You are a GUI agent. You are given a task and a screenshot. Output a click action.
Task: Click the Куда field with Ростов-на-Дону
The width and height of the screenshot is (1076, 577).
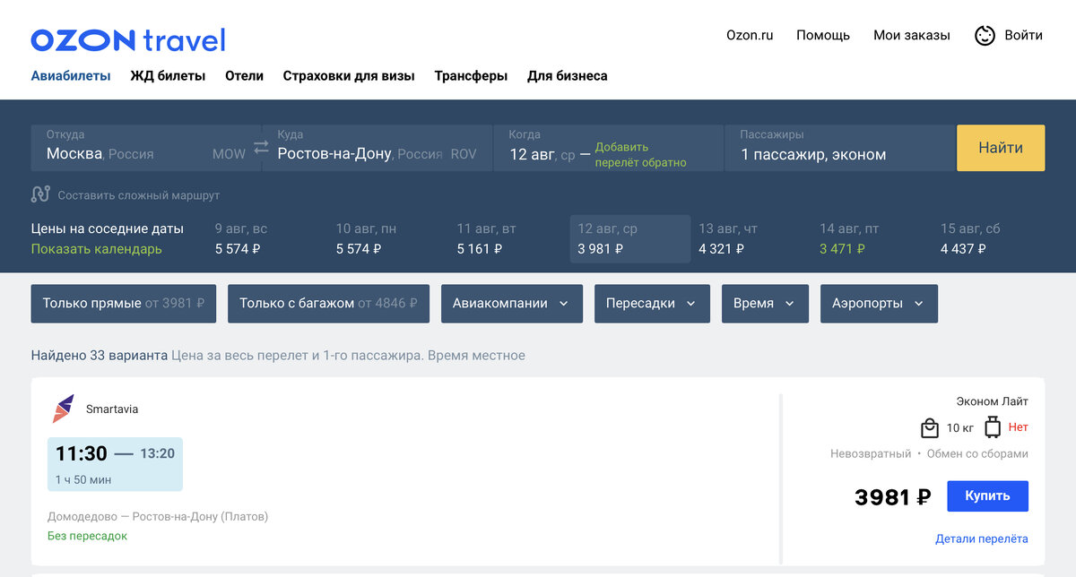click(377, 148)
